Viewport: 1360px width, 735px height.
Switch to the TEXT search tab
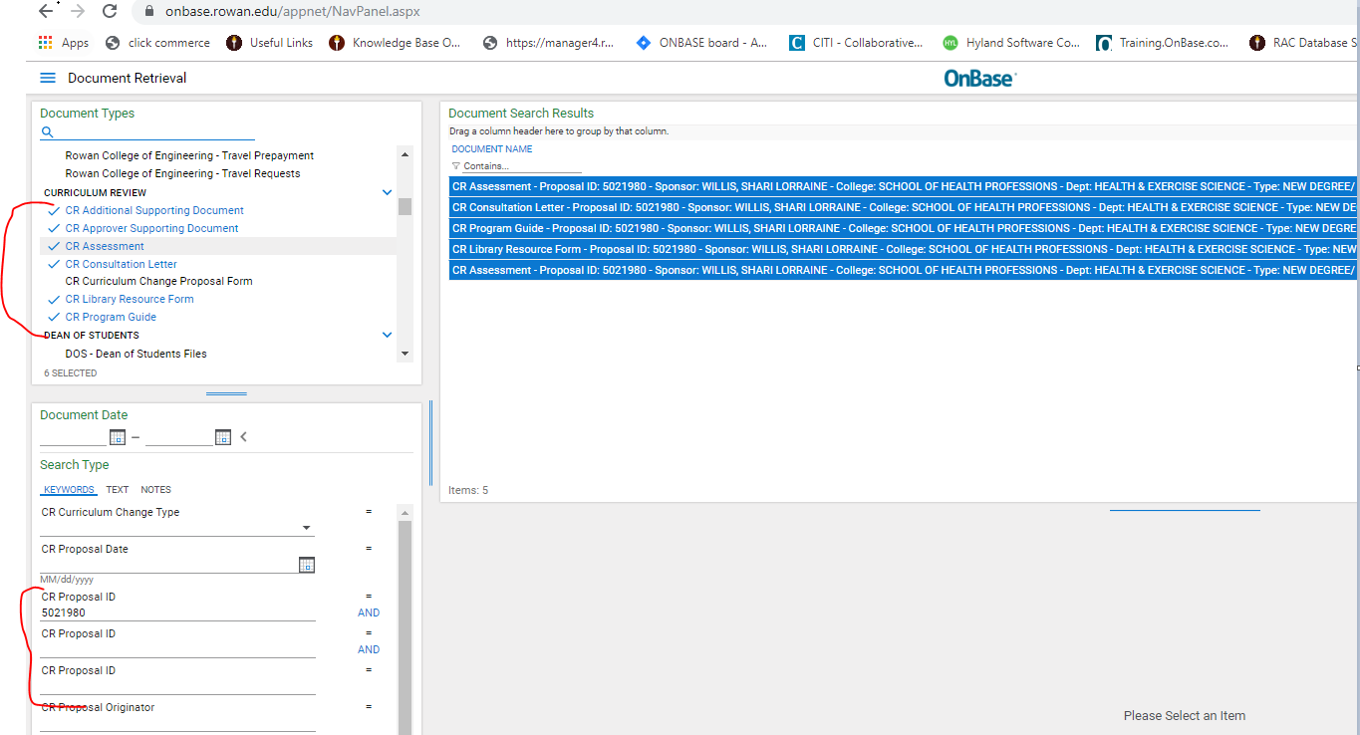tap(118, 490)
